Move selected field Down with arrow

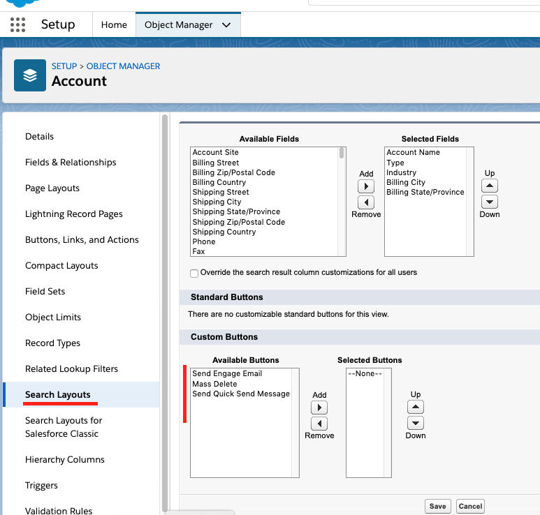[x=490, y=202]
